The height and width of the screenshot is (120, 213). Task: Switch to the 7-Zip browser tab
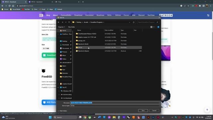coord(67,2)
